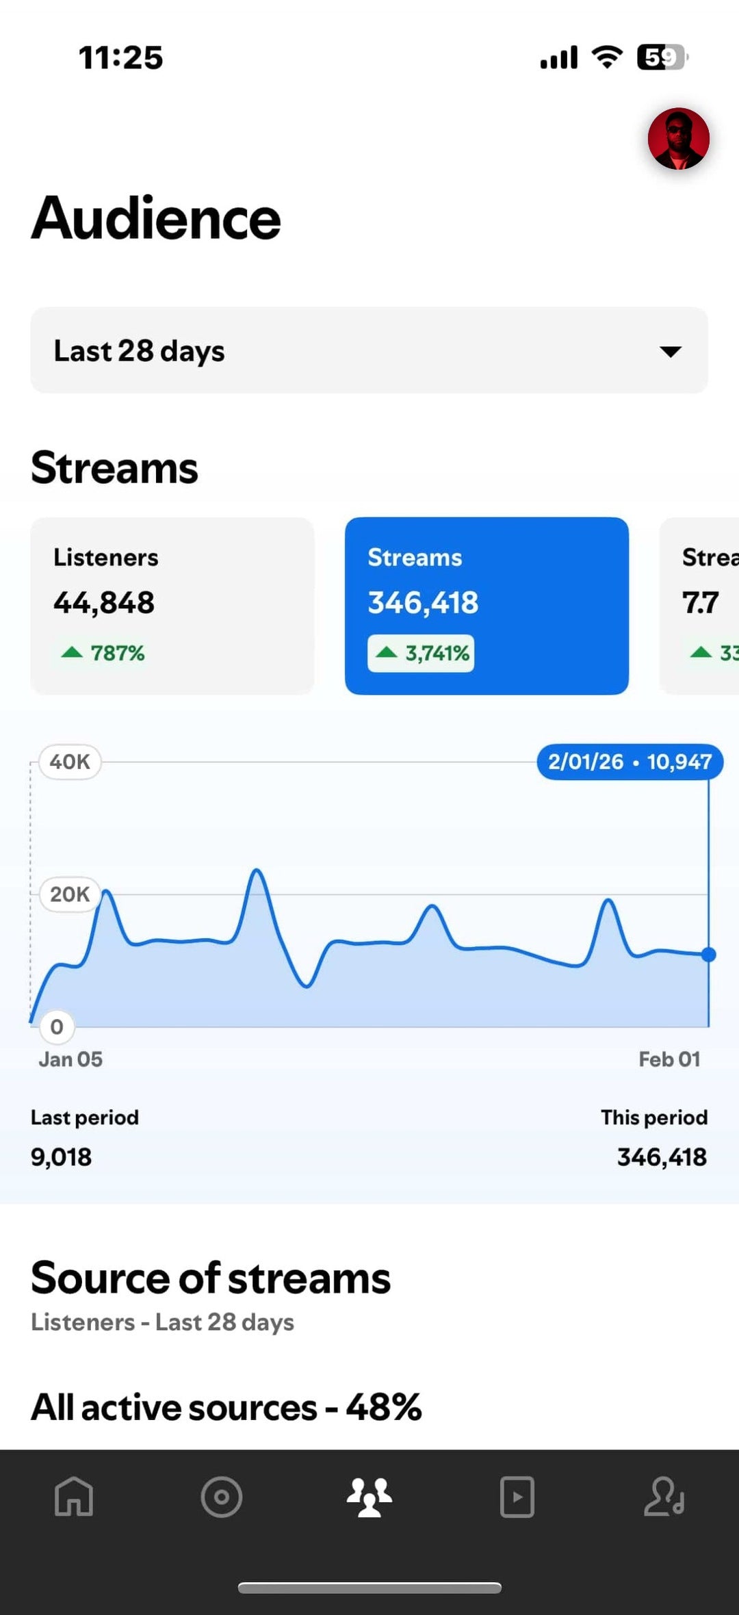Tap the home indicator bar at bottom
This screenshot has height=1615, width=739.
pyautogui.click(x=369, y=1588)
